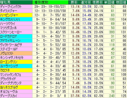This screenshot has width=127, height=98.
Task: Select the スクリーンヒーロー sire name
Action: (x=11, y=32)
